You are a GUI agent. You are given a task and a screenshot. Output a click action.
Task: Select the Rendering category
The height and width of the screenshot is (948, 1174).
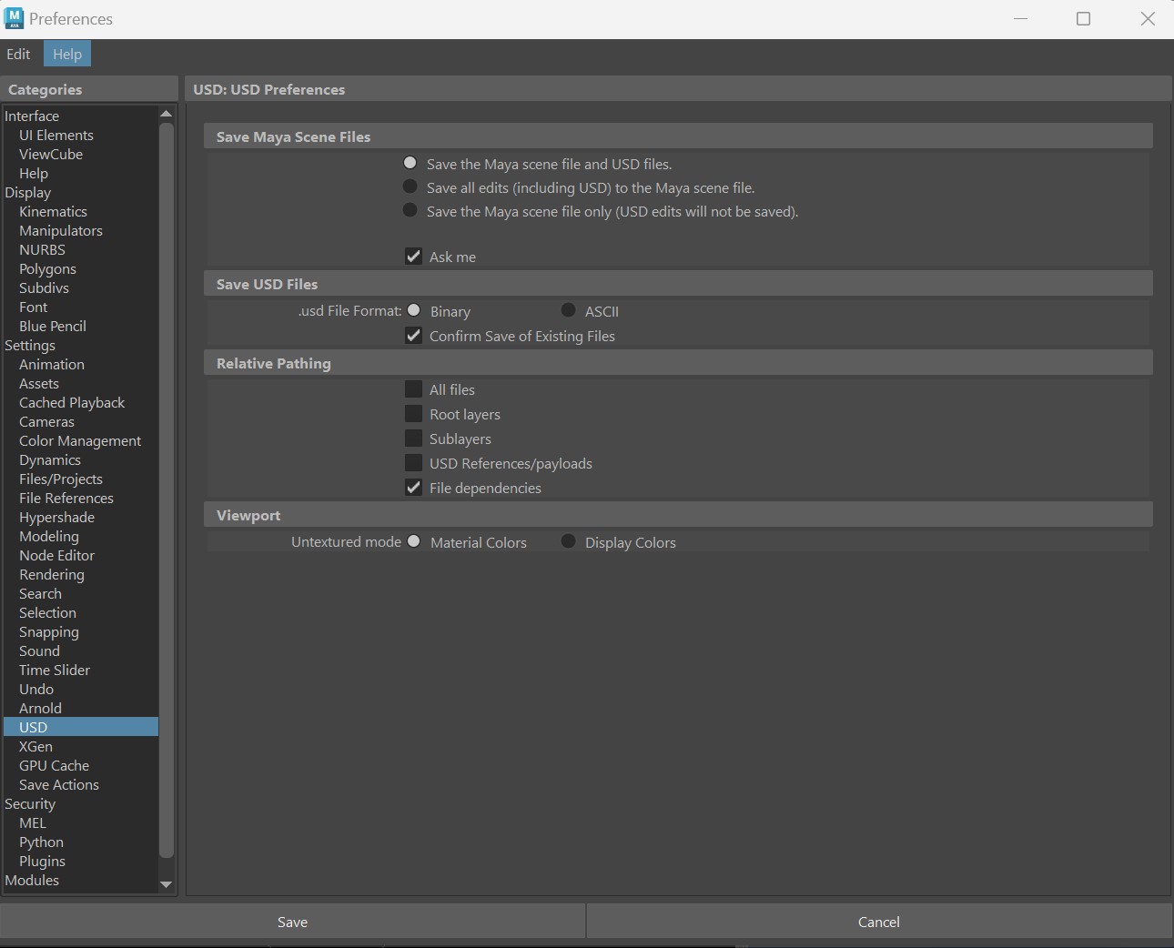pyautogui.click(x=52, y=574)
